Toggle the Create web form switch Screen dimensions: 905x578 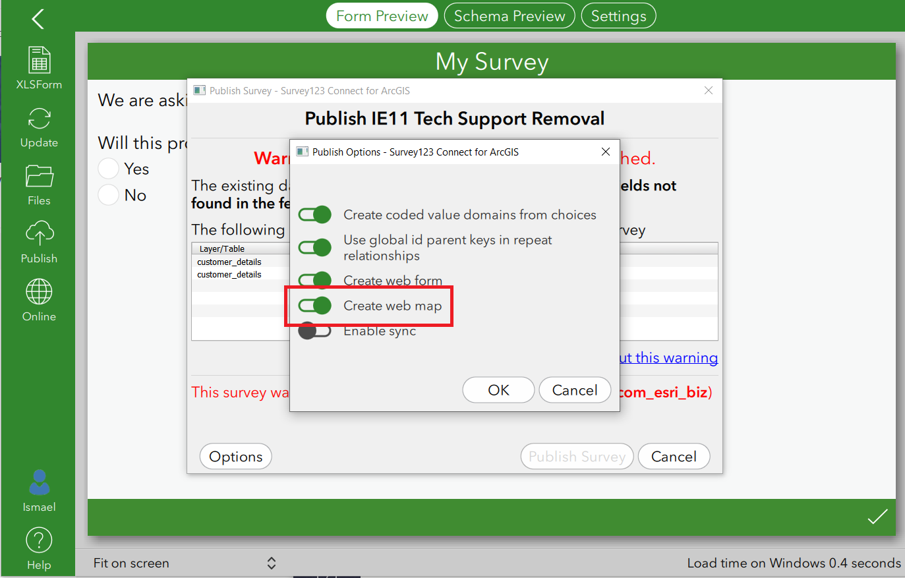click(x=314, y=280)
